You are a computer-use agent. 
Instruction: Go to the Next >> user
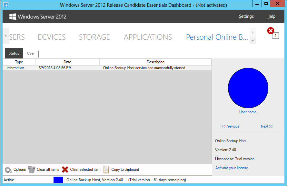click(267, 126)
